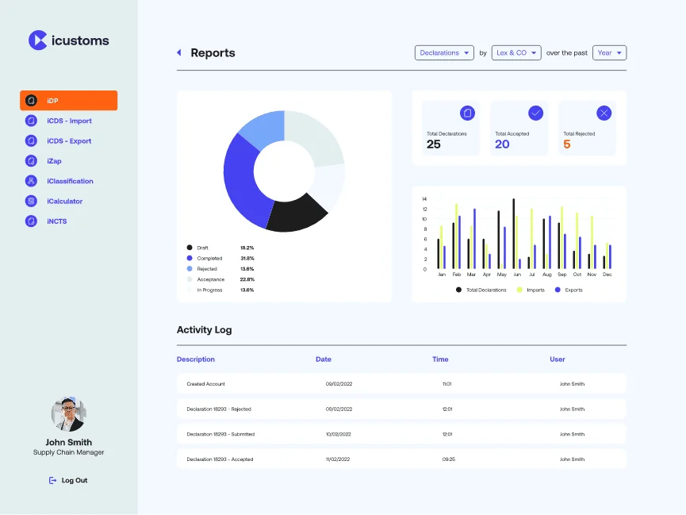
Task: Navigate to iNCTS menu item
Action: pos(57,221)
